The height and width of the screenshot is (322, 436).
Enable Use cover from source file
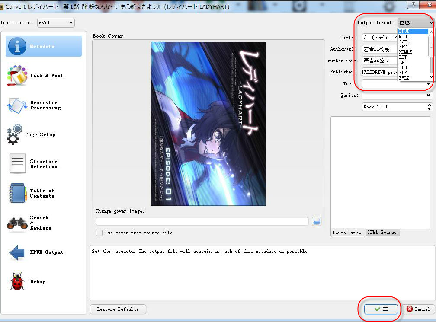point(99,233)
